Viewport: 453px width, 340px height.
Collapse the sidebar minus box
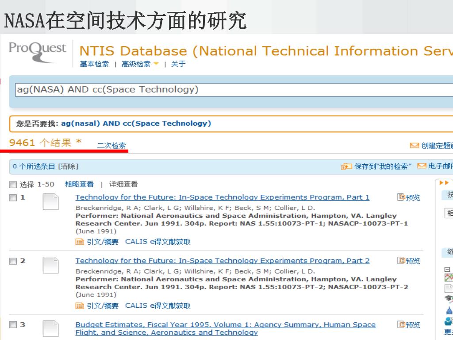tap(447, 270)
